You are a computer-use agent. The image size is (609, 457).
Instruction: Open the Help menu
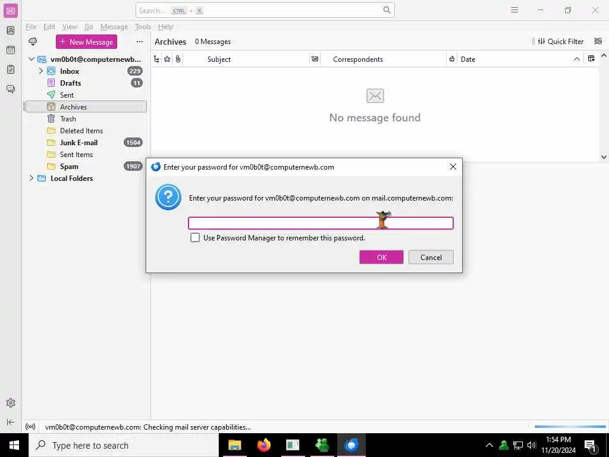[x=165, y=27]
